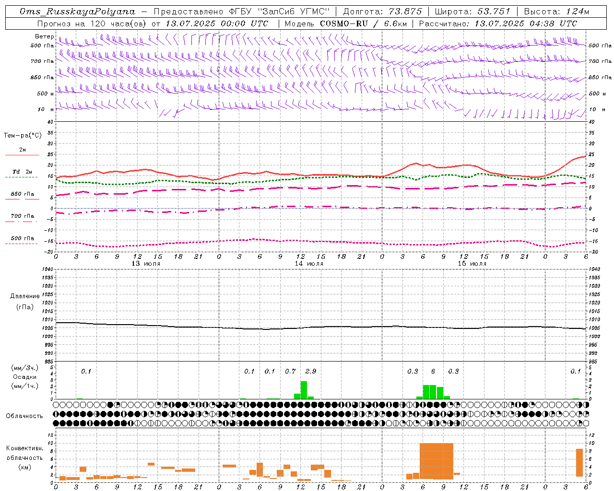Click the Прогноз на 120 часа(ов) header text
The image size is (614, 491).
point(92,23)
